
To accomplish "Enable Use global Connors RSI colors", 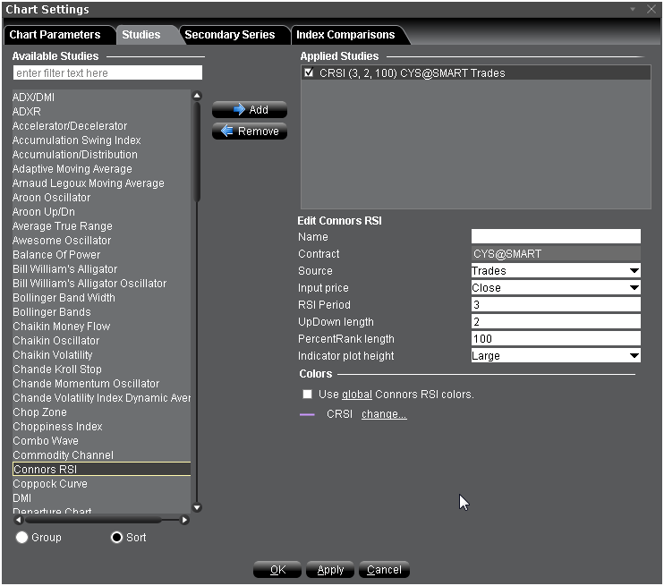I will [308, 395].
